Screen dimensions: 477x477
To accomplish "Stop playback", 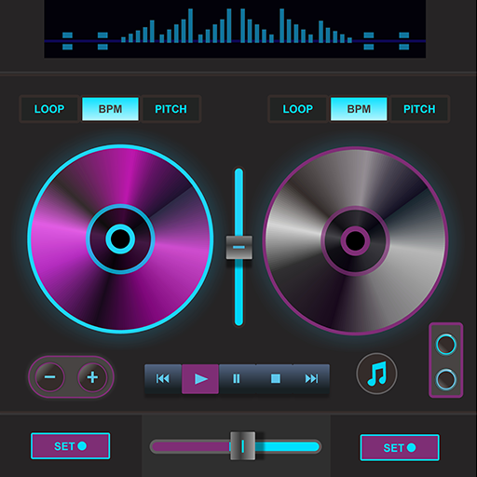I will (x=275, y=378).
